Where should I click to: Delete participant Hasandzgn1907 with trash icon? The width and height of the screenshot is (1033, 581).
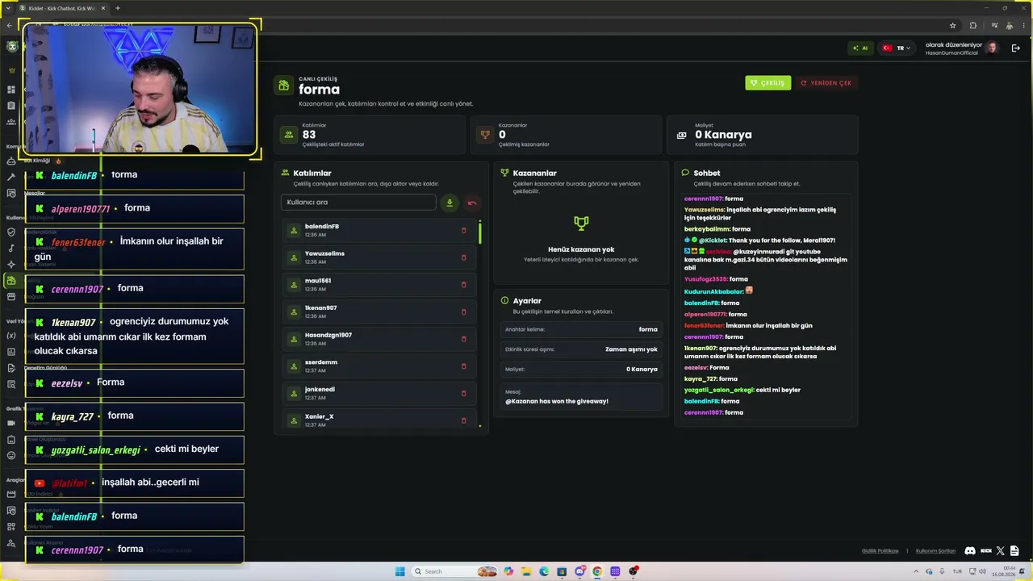coord(463,339)
